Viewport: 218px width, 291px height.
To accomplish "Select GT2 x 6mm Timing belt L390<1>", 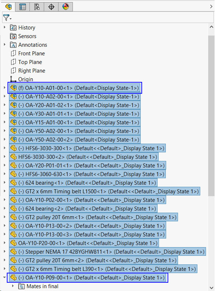I will point(103,269).
